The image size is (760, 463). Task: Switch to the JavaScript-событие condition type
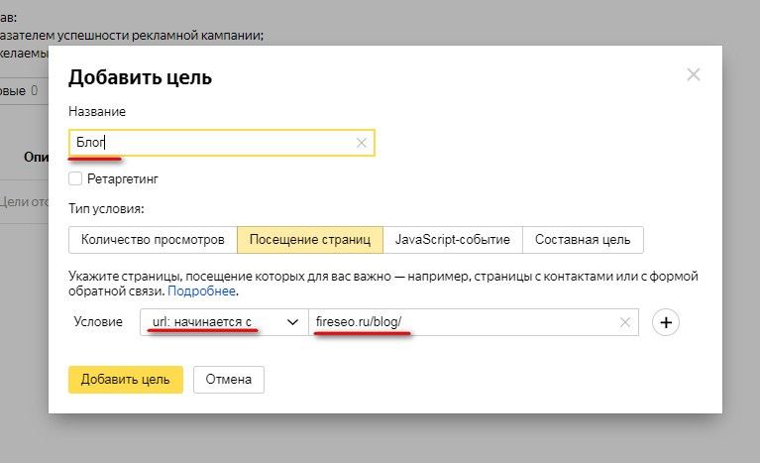tap(453, 240)
